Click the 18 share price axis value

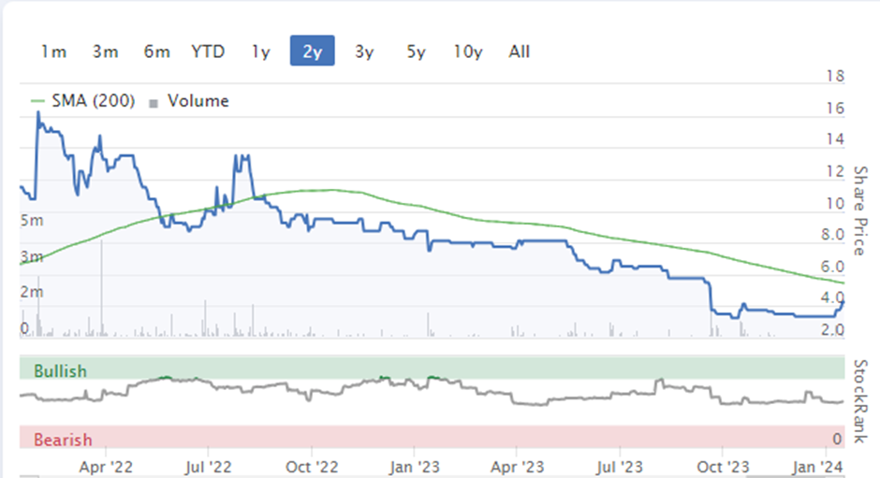(x=835, y=76)
